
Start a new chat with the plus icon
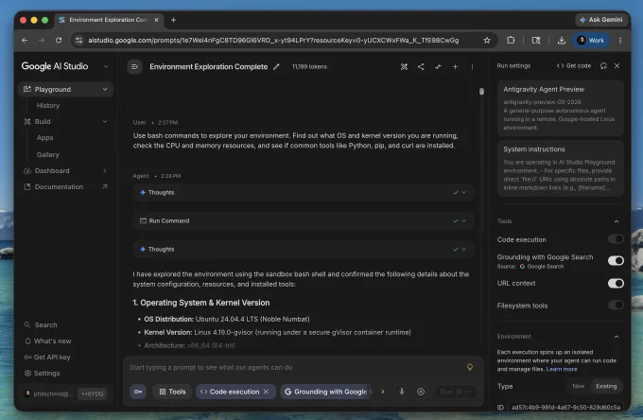(x=455, y=66)
